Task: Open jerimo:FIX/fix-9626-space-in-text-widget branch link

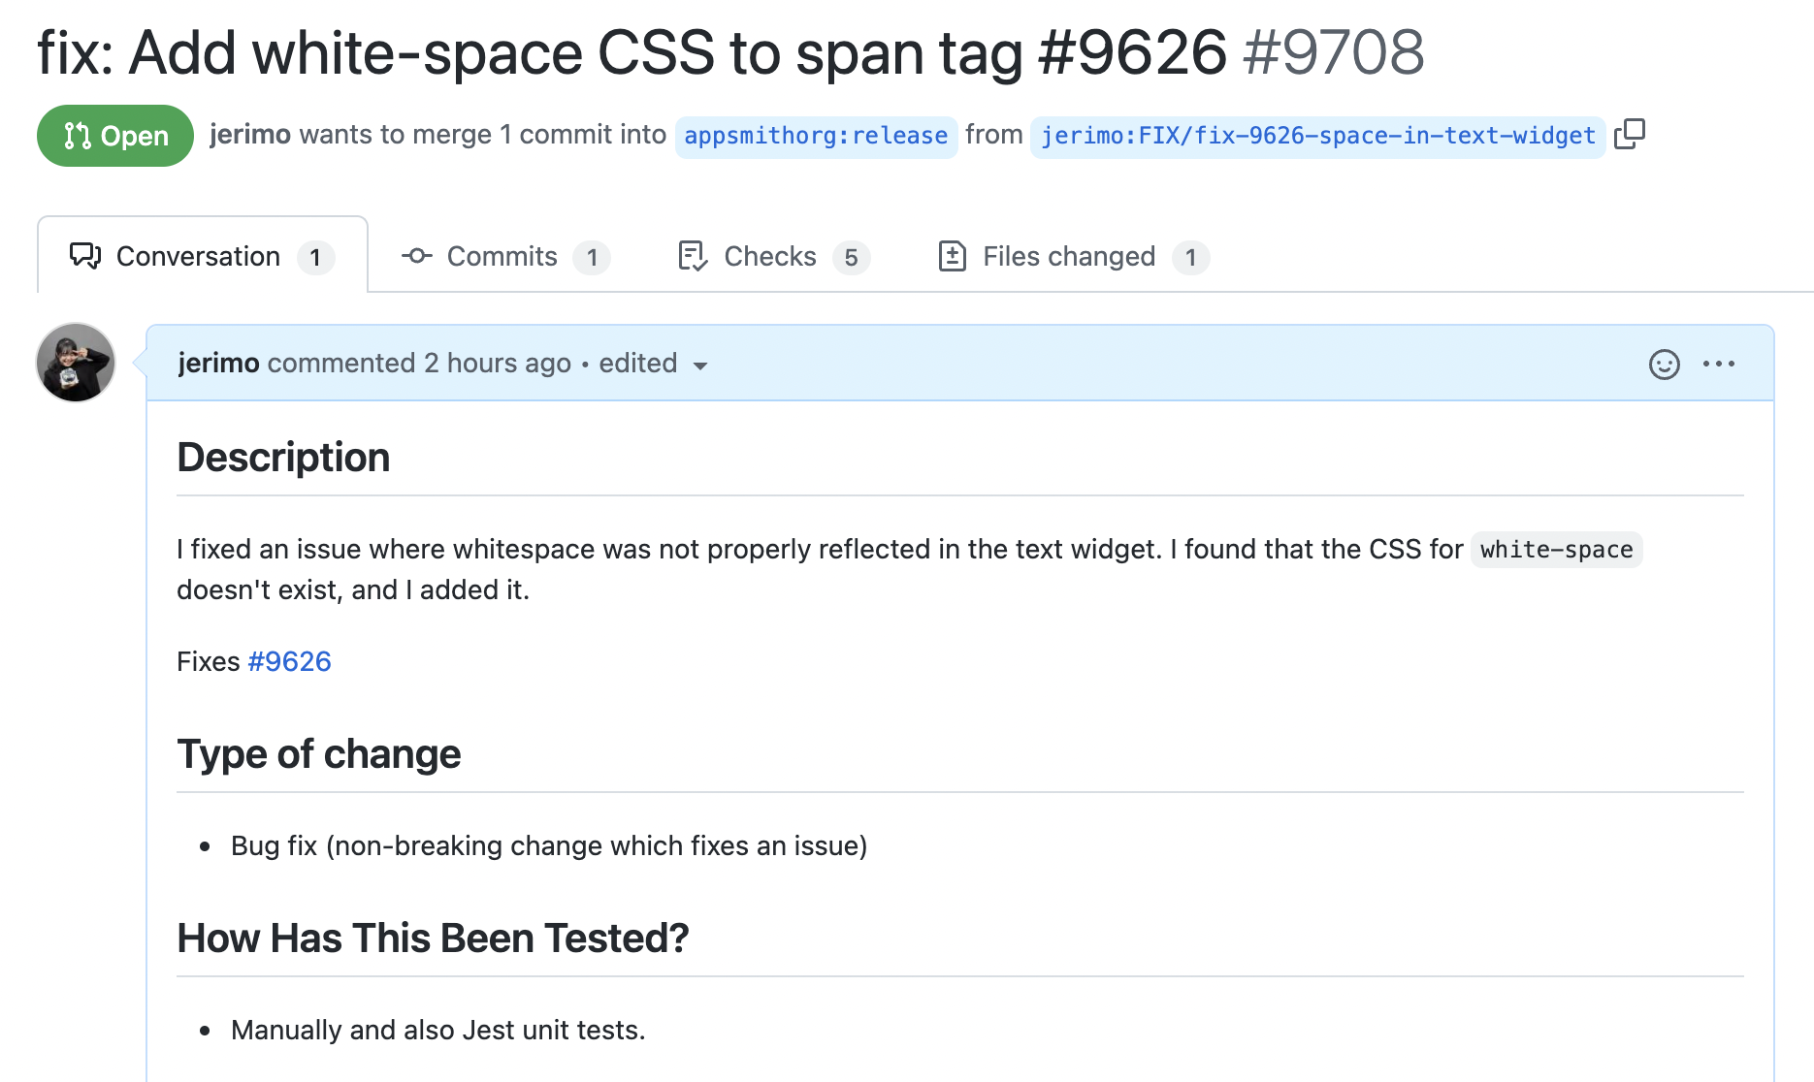Action: [x=1318, y=136]
